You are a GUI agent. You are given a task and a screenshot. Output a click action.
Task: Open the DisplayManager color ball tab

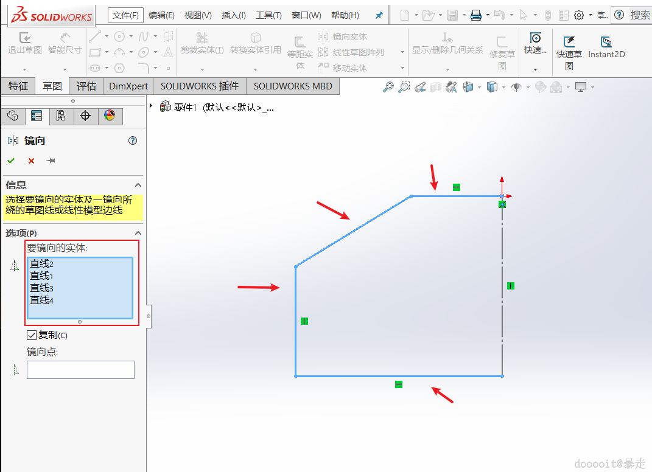point(110,116)
